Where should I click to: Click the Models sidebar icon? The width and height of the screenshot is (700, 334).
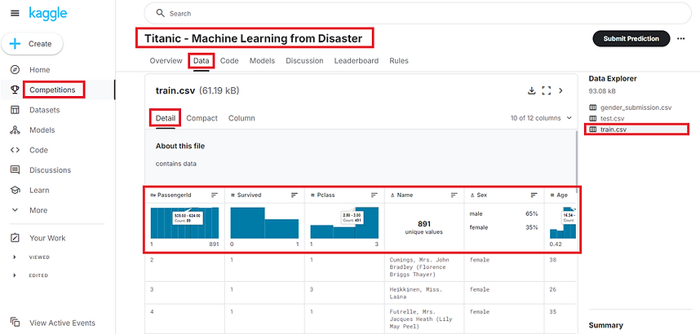coord(16,130)
